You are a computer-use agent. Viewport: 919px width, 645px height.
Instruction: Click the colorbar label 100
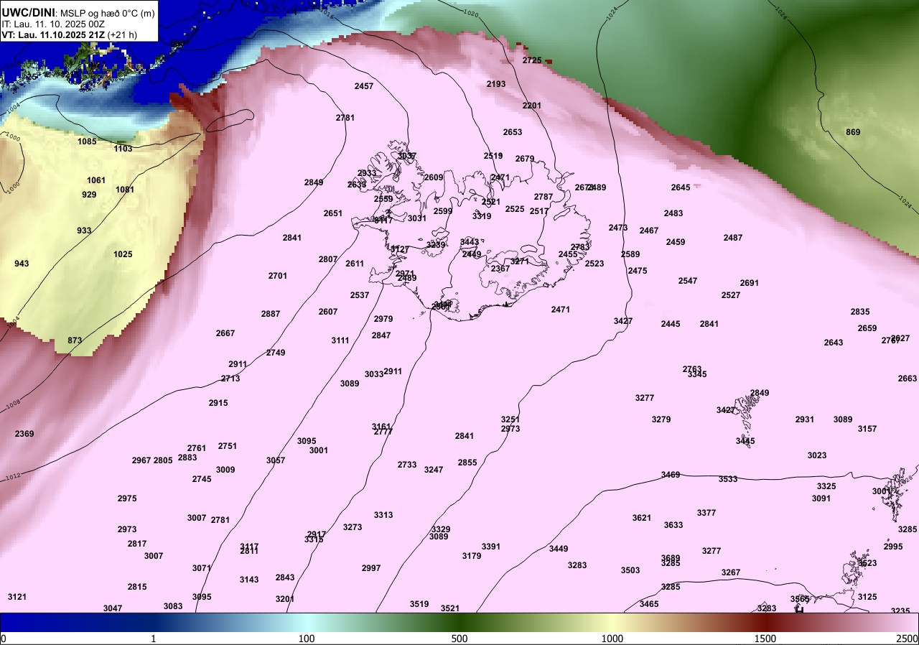pyautogui.click(x=307, y=639)
